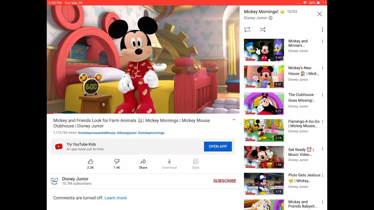Toggle playlist loop (repeat) icon

tap(247, 29)
